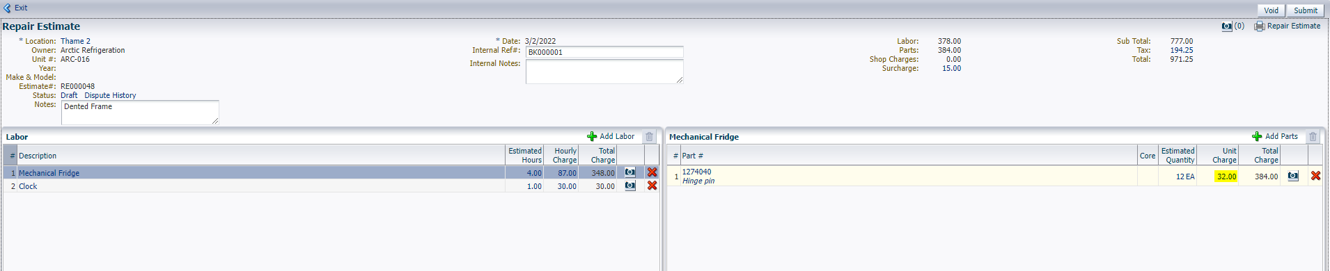Delete Clock labor row with red X
Screen dimensions: 1330x271
[652, 186]
